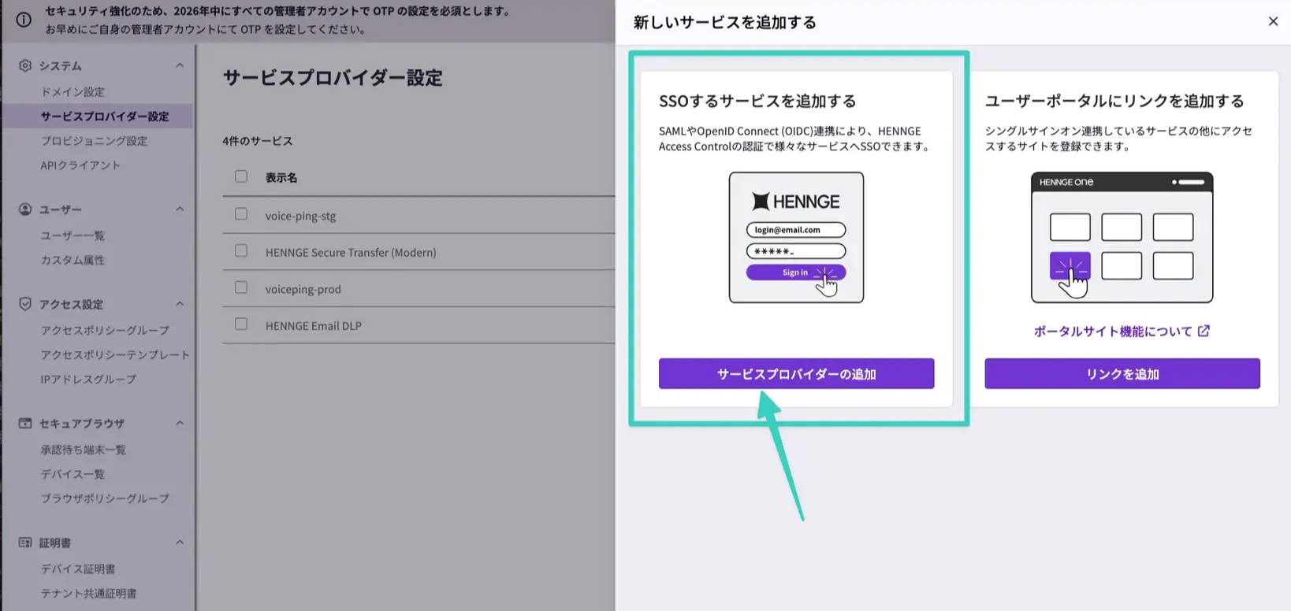Collapse the 証明書 section chevron
This screenshot has height=611, width=1291.
[x=180, y=542]
